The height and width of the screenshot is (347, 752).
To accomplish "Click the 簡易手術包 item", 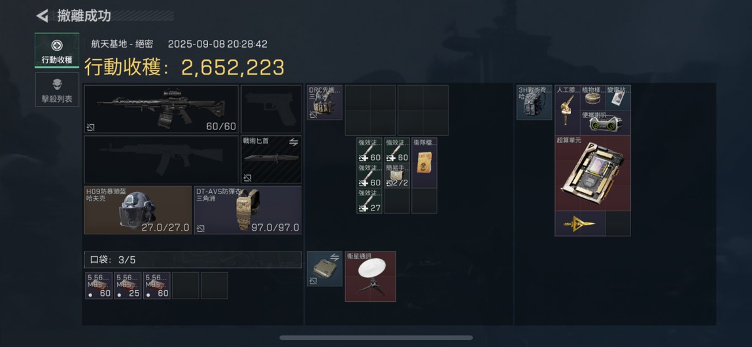I will [397, 175].
